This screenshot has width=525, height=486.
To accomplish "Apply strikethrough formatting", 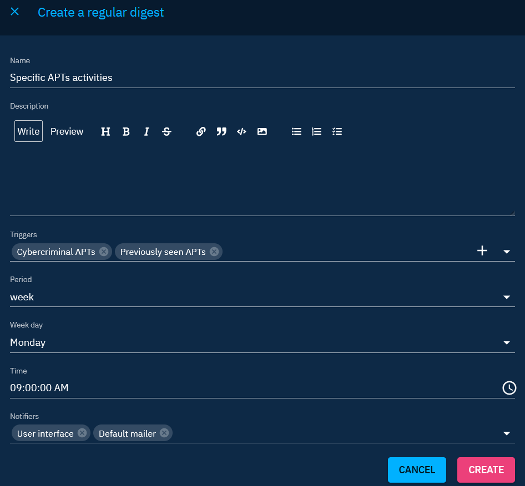I will [x=166, y=131].
